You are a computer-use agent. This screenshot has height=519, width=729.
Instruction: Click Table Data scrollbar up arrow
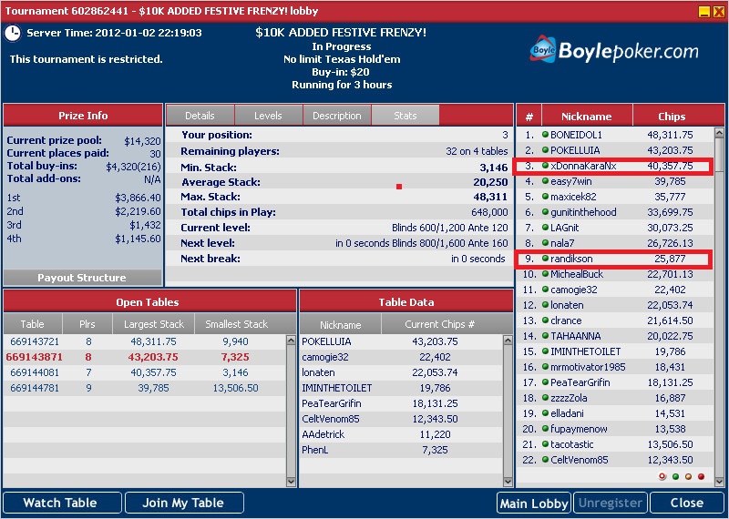508,341
